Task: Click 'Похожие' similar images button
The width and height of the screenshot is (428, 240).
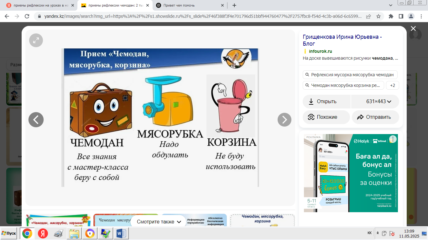Action: (326, 117)
